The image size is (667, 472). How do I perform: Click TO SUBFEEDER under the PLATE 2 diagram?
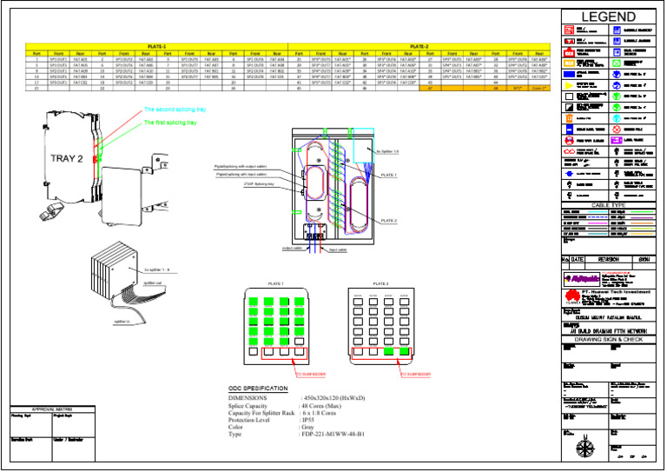pyautogui.click(x=416, y=375)
